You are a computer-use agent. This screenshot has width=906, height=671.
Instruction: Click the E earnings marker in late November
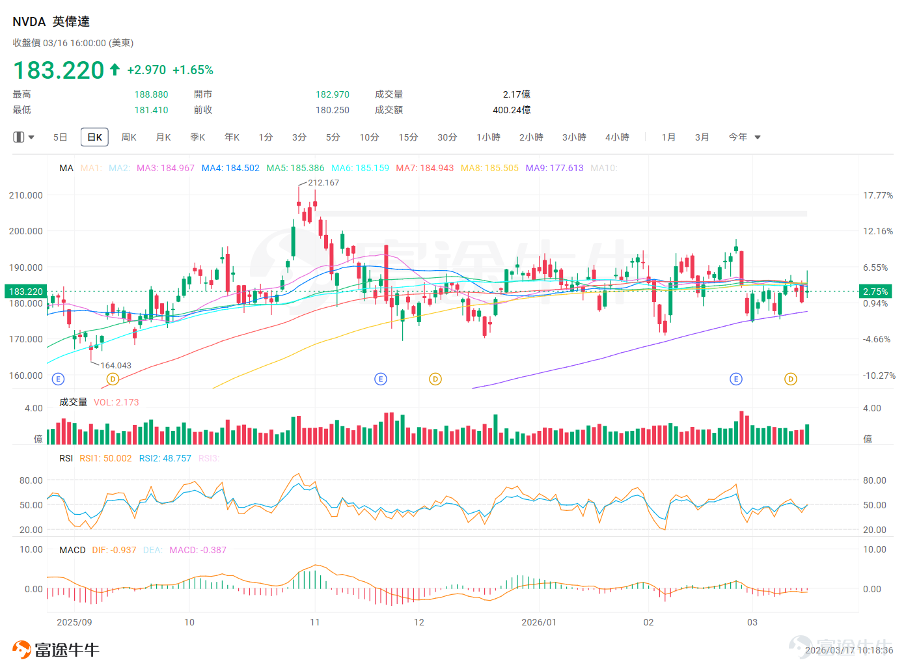pos(381,379)
